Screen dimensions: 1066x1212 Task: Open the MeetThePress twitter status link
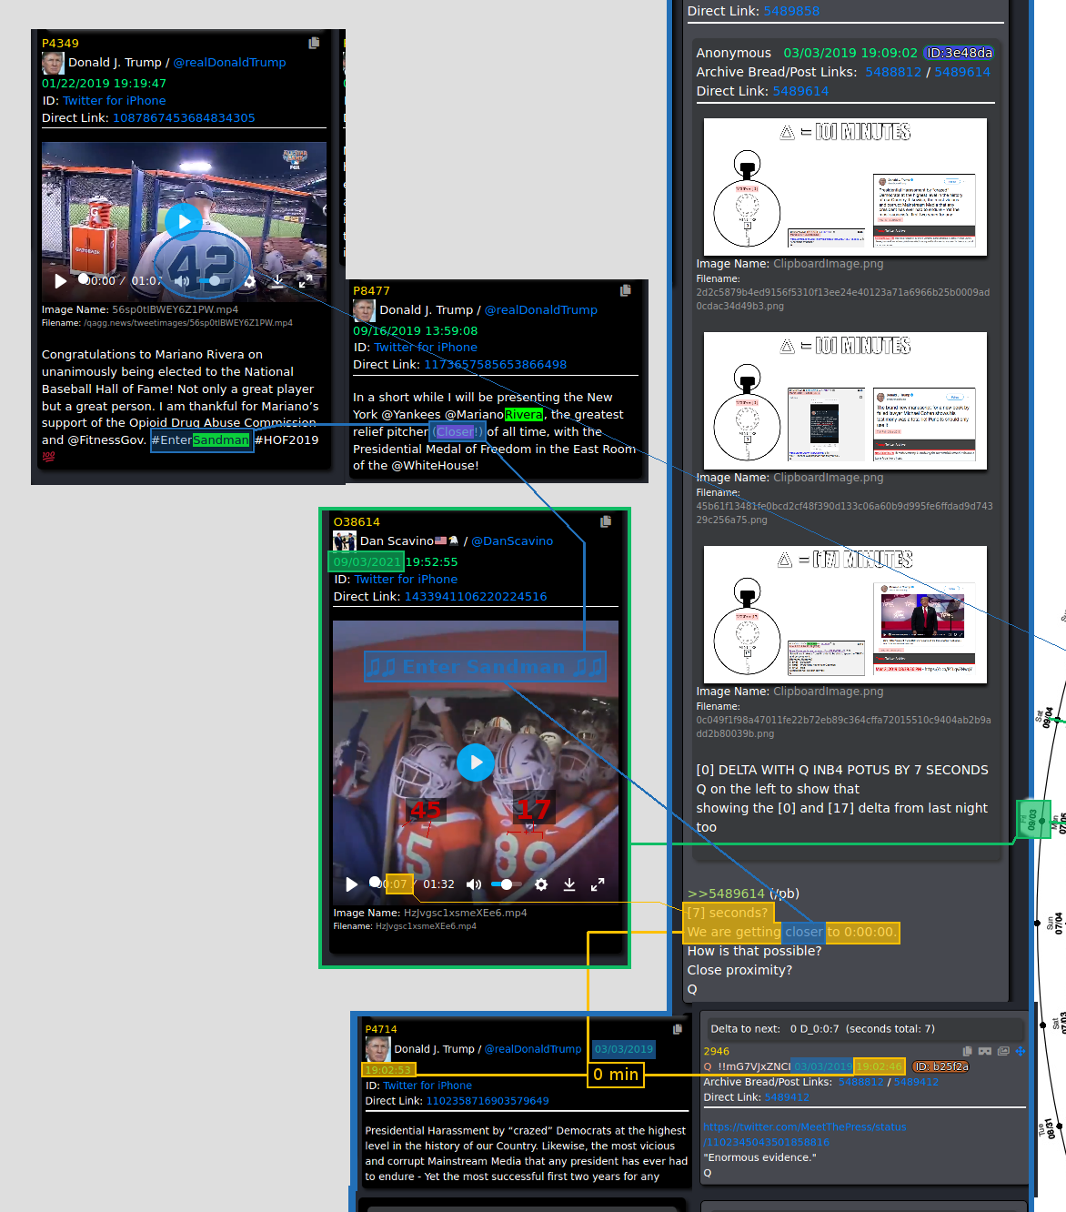tap(804, 1135)
